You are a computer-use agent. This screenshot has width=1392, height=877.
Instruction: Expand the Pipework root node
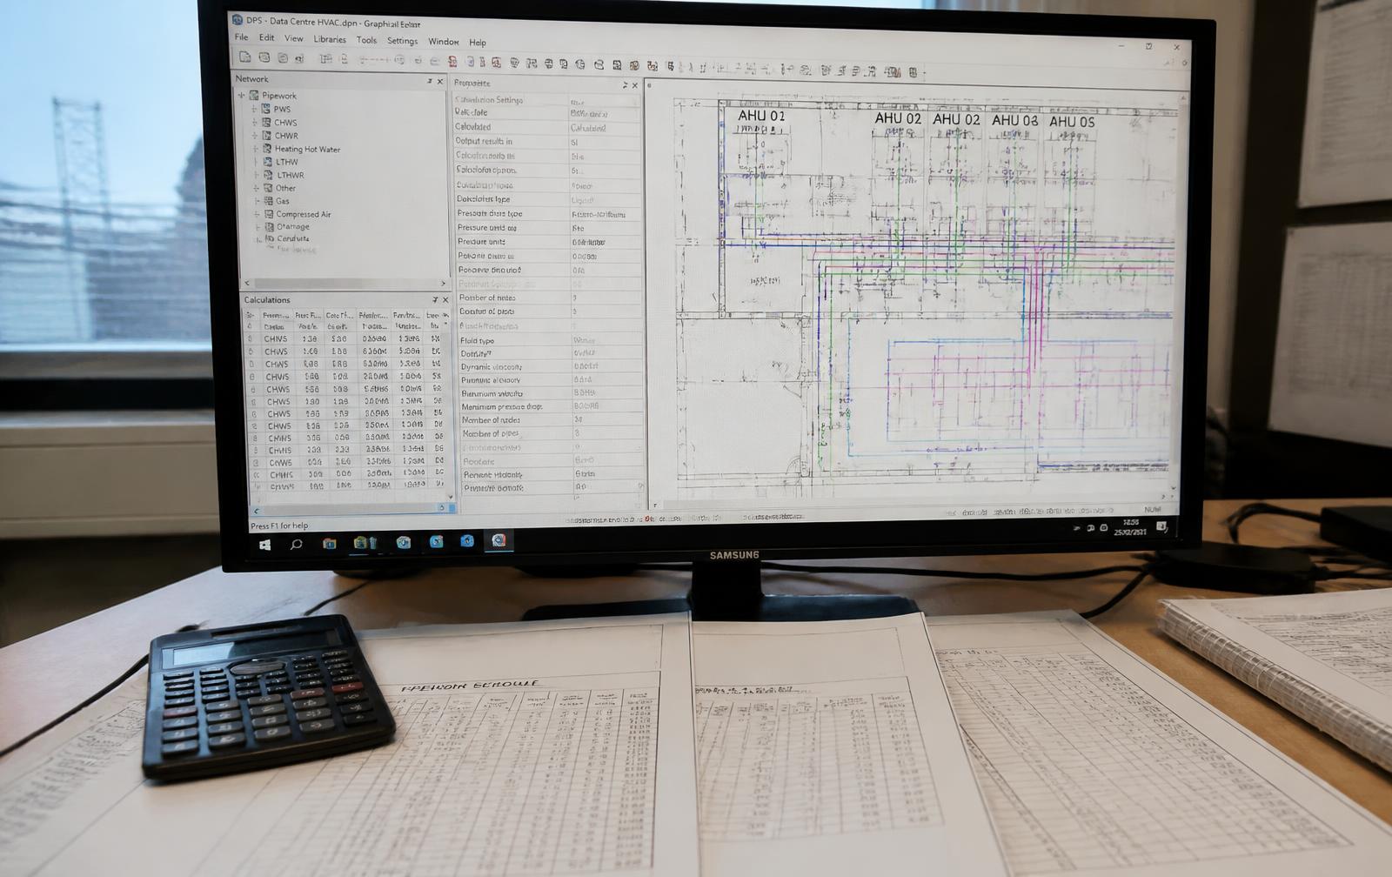click(x=242, y=96)
